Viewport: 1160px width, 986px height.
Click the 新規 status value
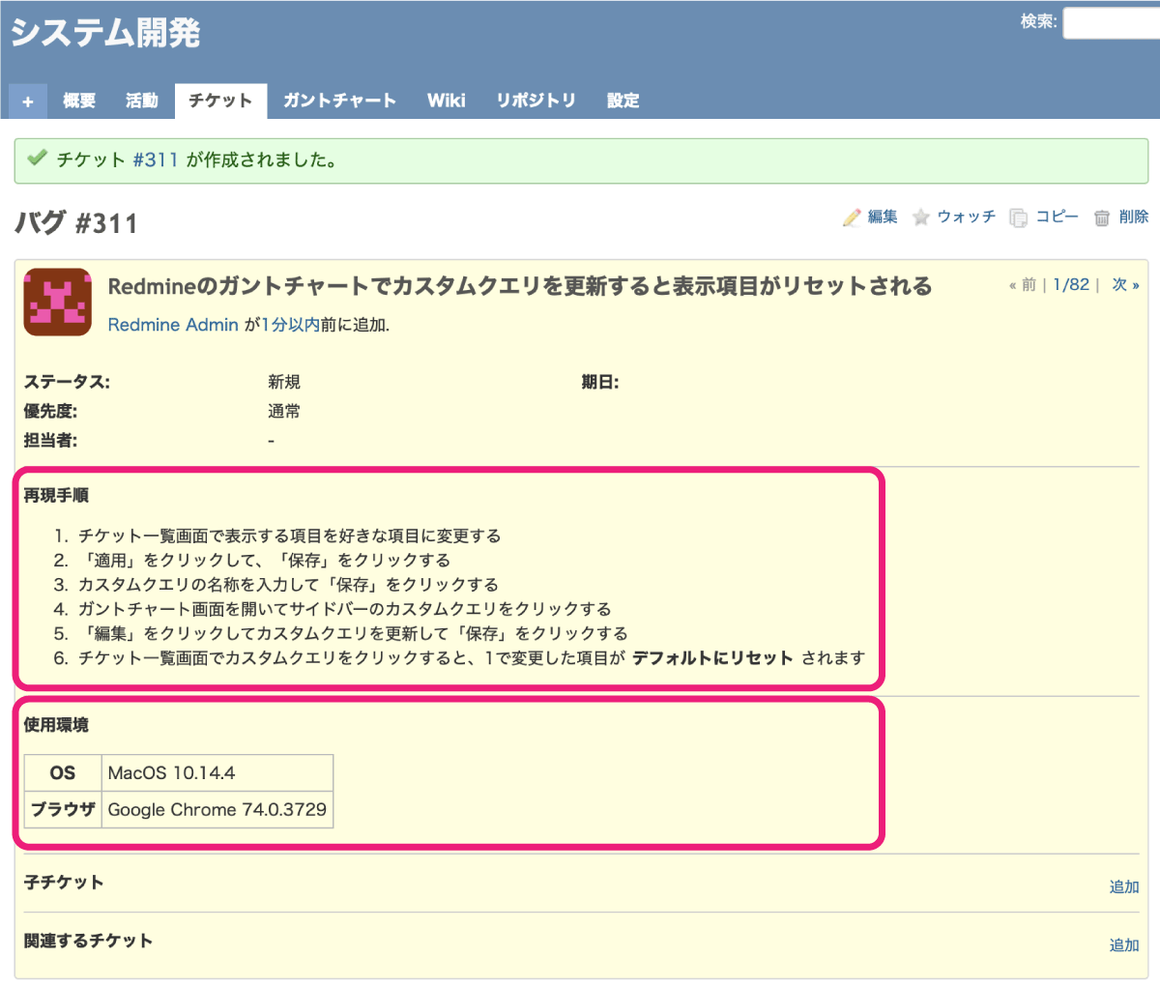tap(284, 382)
